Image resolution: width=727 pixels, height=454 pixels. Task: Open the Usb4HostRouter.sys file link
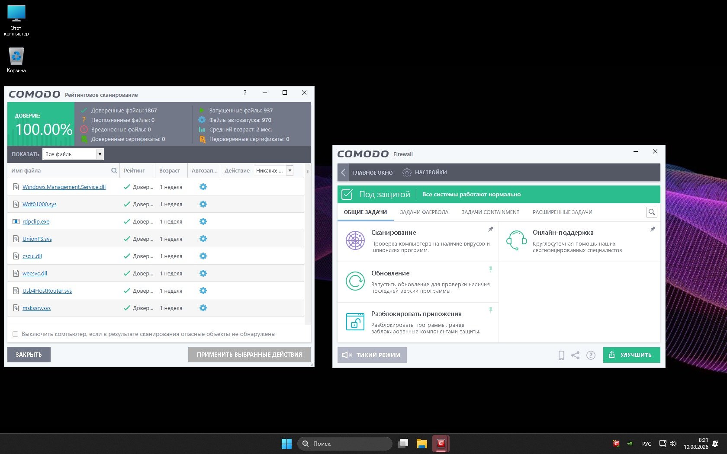tap(47, 291)
